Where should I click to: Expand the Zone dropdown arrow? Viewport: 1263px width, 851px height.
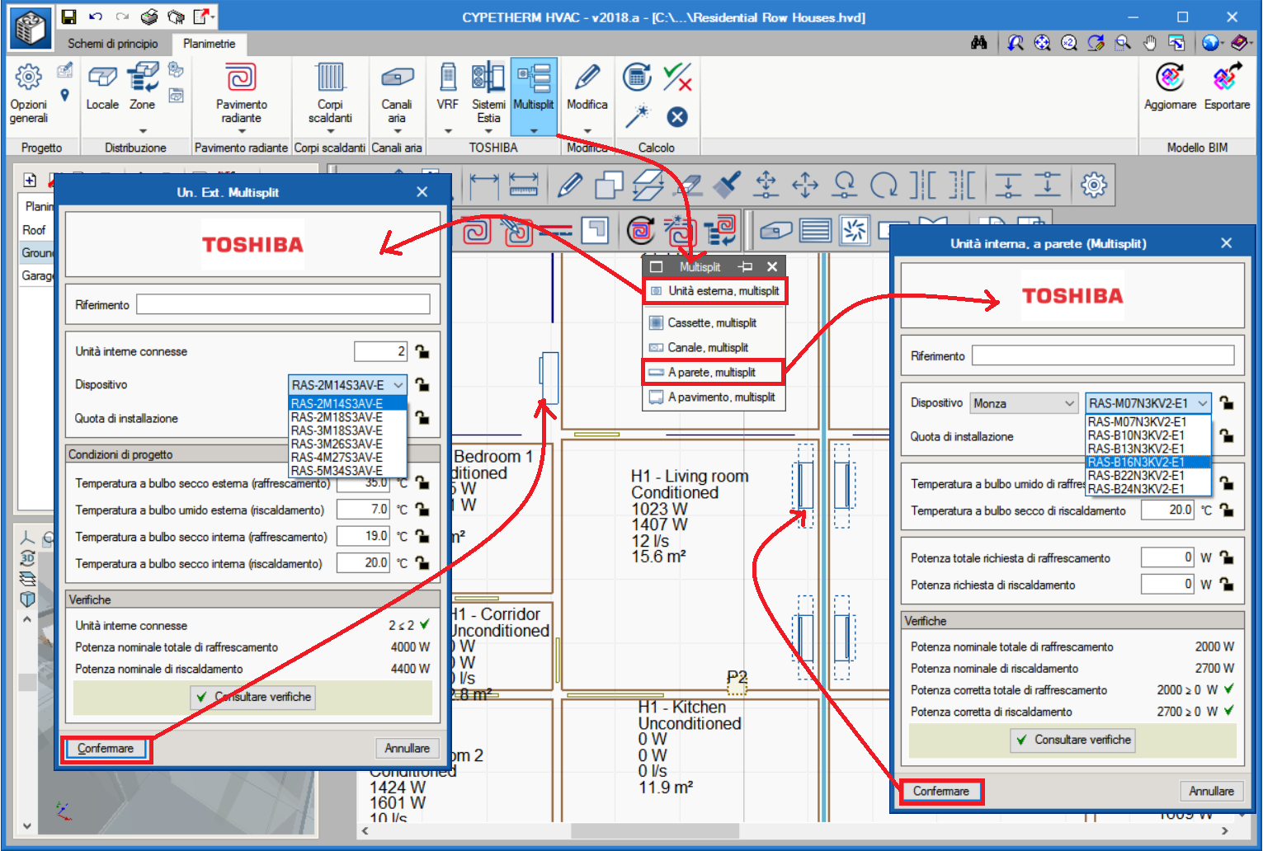pos(142,130)
